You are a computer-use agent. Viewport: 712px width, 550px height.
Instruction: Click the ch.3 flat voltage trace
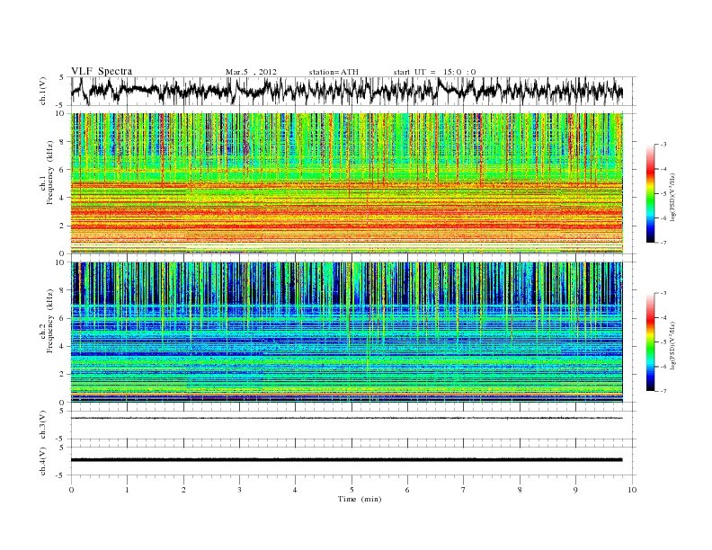pyautogui.click(x=346, y=418)
